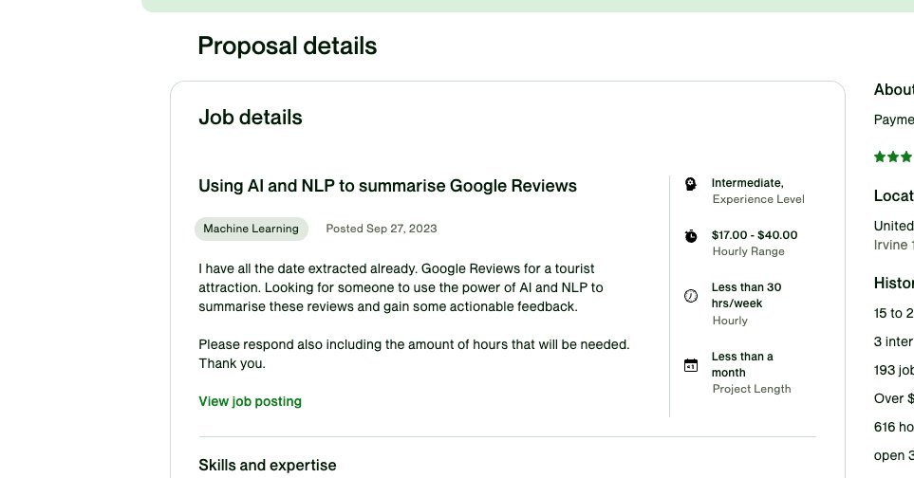Click the History section heading
This screenshot has width=914, height=478.
tap(893, 283)
